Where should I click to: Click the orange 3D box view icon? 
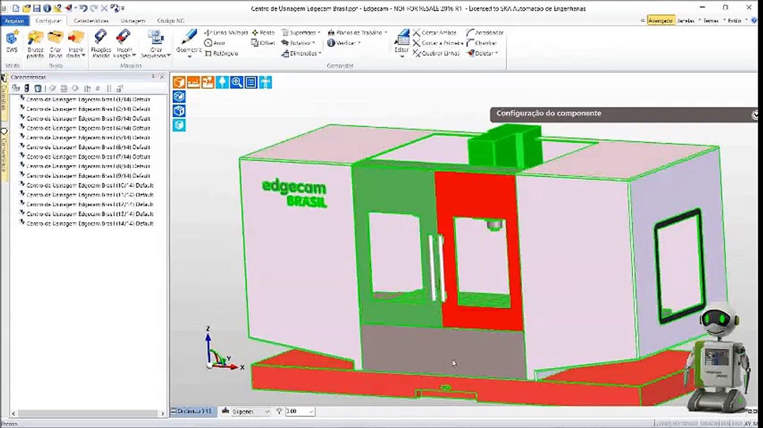[x=179, y=82]
